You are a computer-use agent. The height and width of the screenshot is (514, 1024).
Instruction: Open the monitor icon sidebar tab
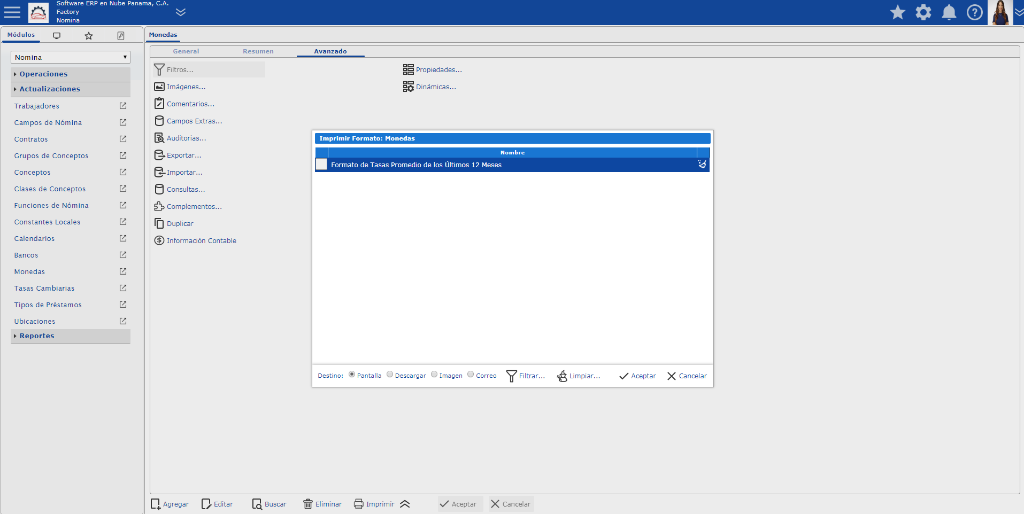(x=57, y=36)
